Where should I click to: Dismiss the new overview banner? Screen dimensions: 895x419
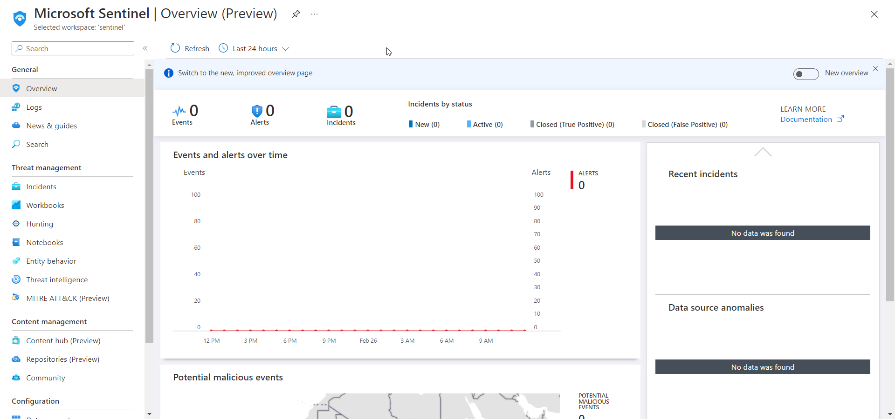(x=875, y=68)
